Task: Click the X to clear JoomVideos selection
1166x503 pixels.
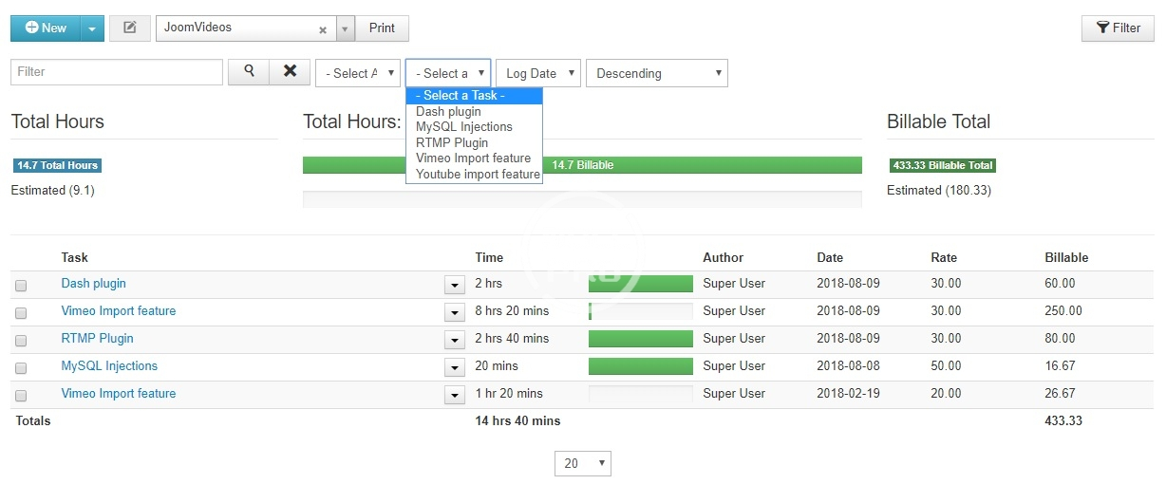Action: [323, 29]
